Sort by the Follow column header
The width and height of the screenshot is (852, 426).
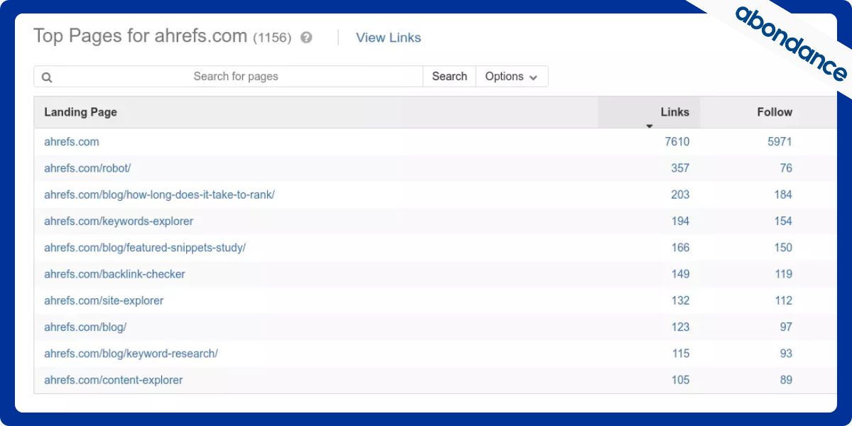(x=775, y=112)
